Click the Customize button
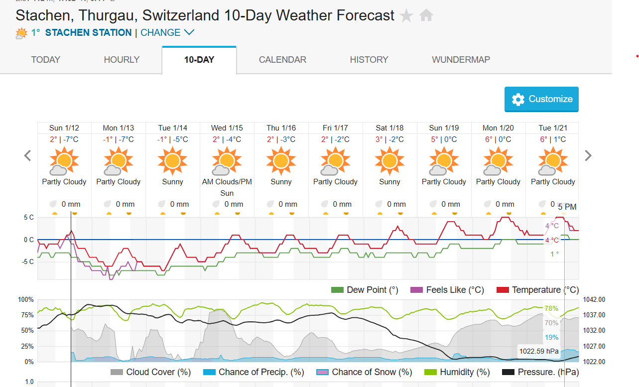 541,99
